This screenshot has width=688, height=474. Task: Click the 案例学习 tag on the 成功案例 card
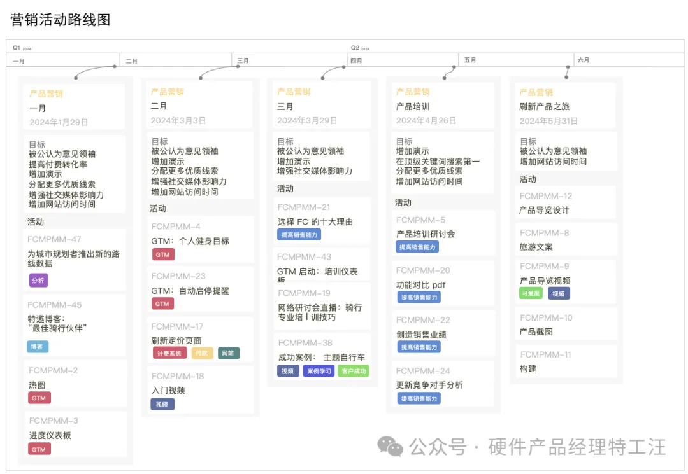318,370
